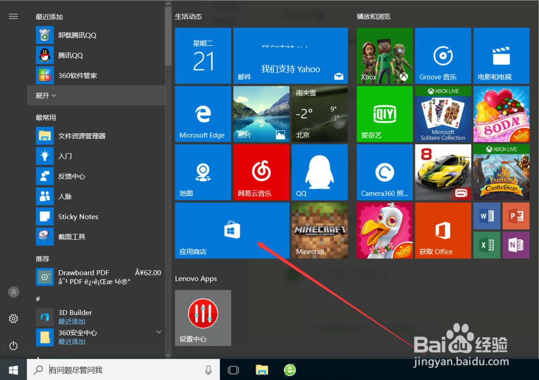Open the 邮件 Mail tile

[x=291, y=55]
